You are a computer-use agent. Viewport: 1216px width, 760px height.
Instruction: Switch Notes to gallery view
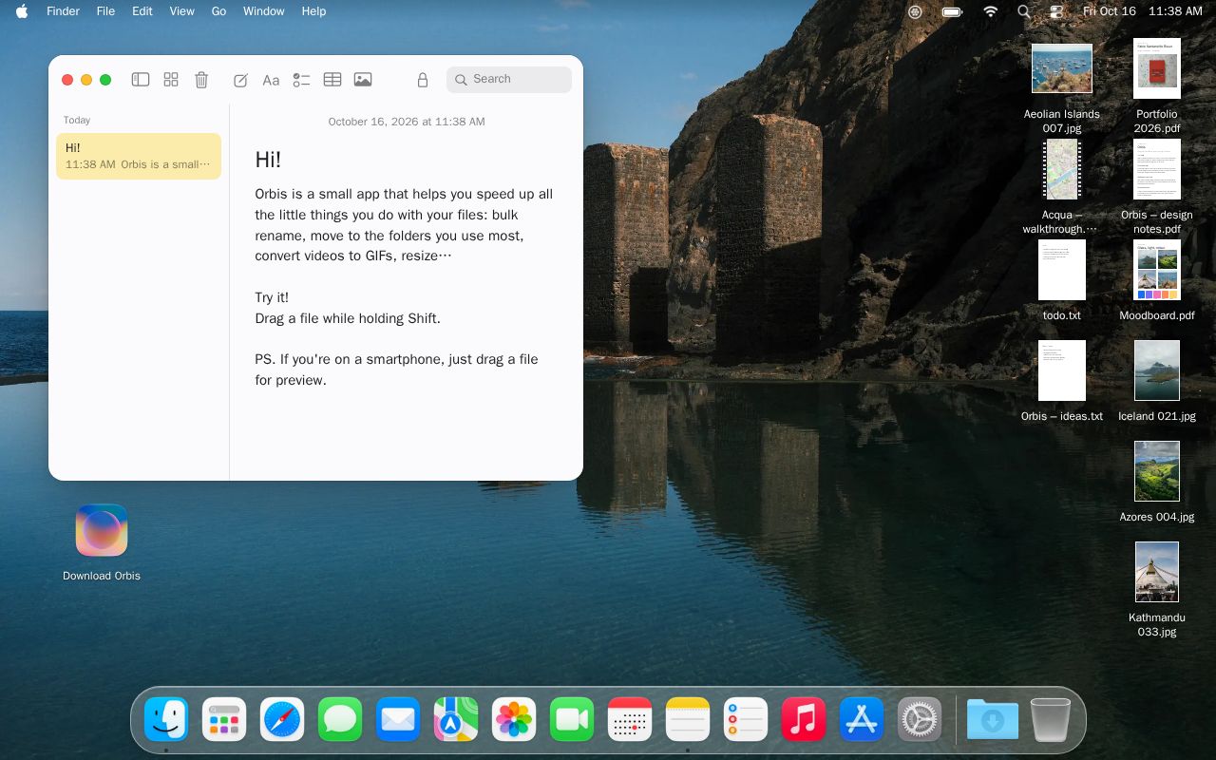point(171,80)
